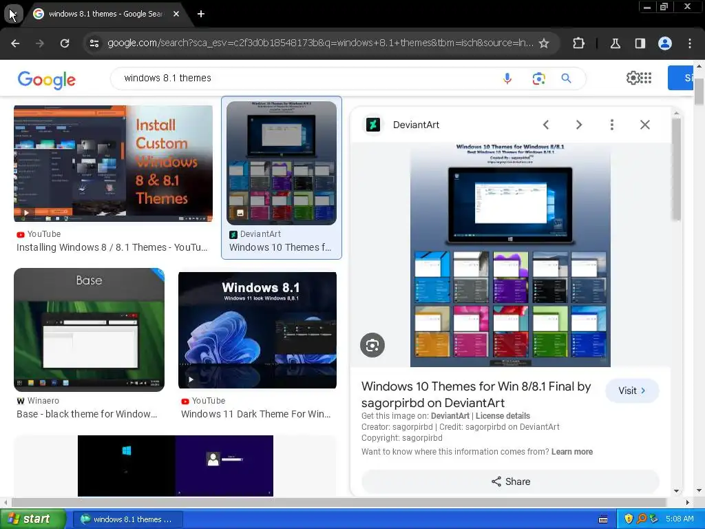Open Chrome Labs flask icon
Viewport: 705px width, 529px height.
615,43
